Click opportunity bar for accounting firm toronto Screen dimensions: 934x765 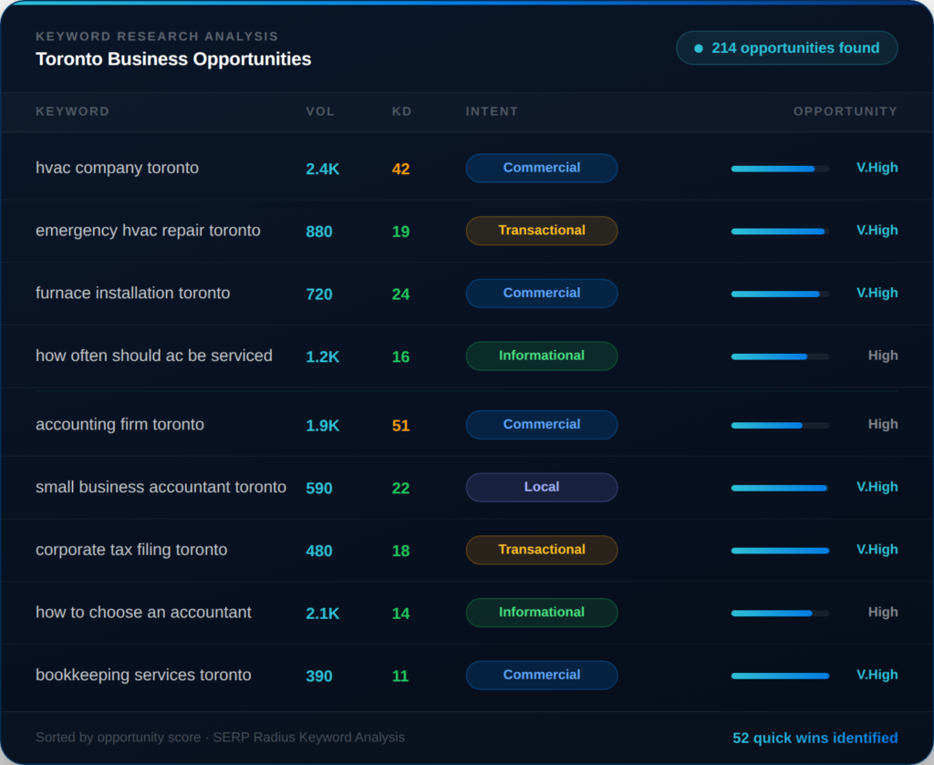pyautogui.click(x=780, y=426)
